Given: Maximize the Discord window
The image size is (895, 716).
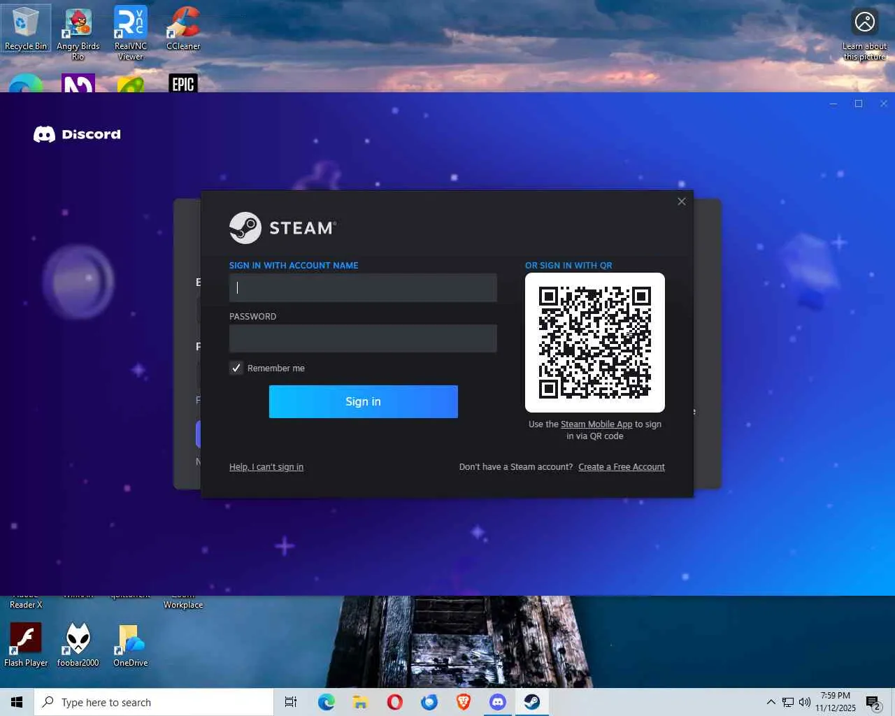Looking at the screenshot, I should point(859,103).
